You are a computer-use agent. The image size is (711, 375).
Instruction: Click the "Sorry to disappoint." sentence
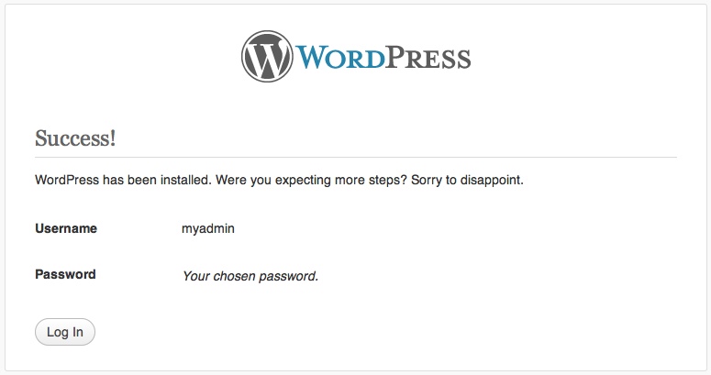click(468, 180)
